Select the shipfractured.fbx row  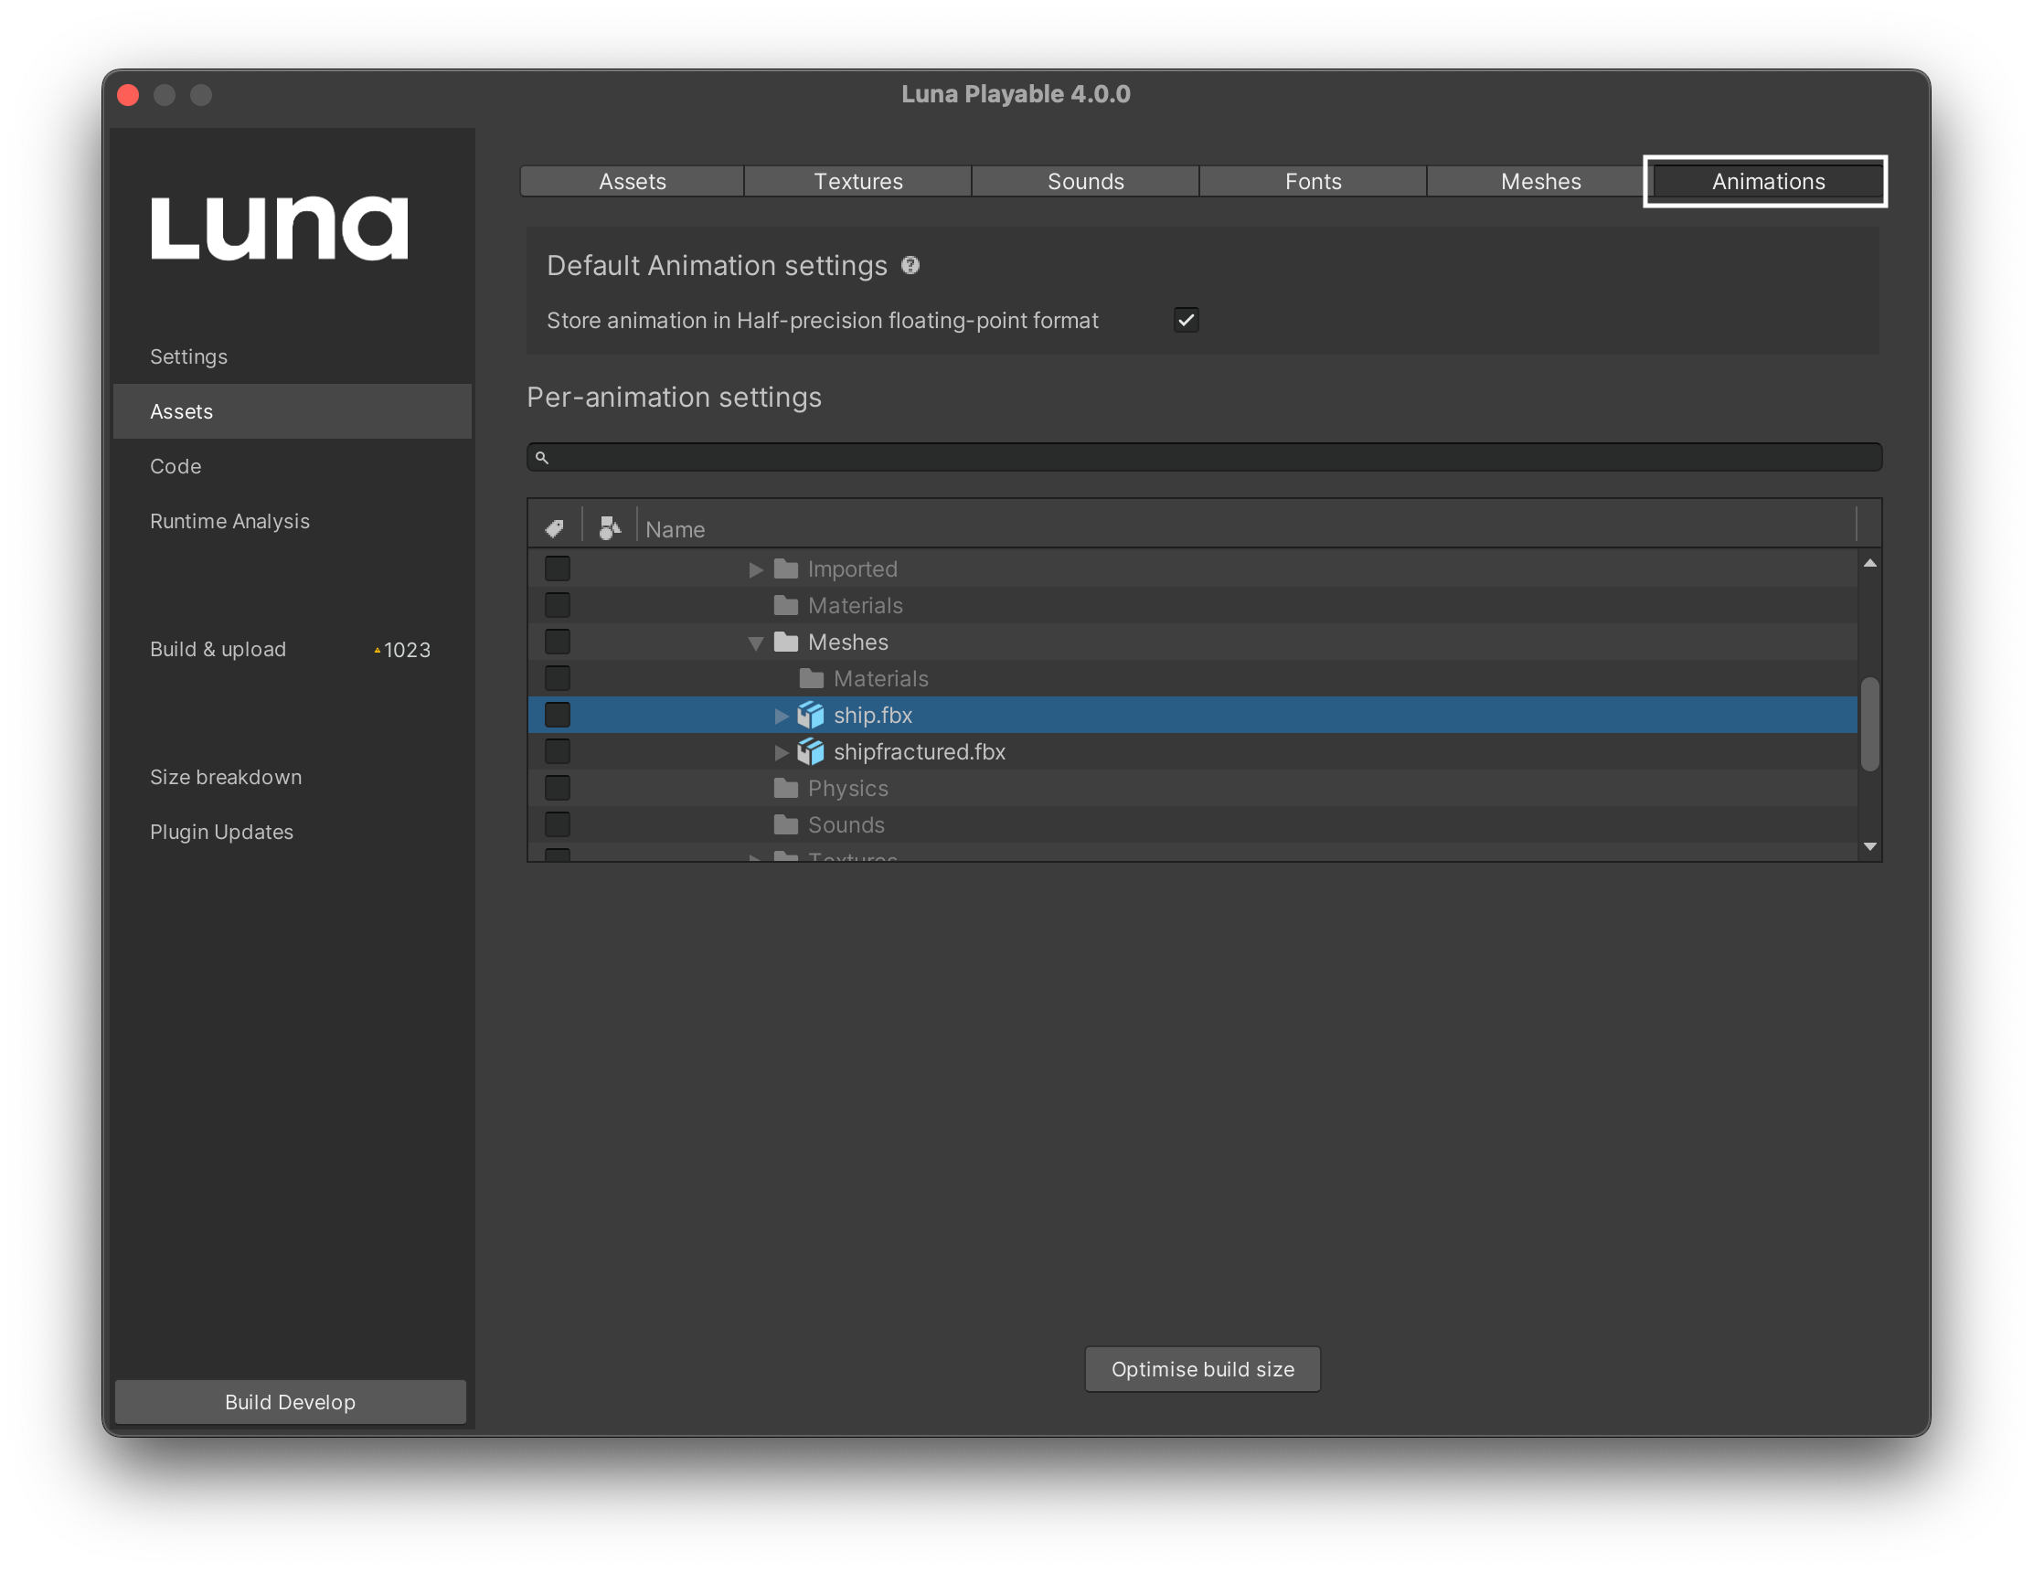coord(1192,751)
